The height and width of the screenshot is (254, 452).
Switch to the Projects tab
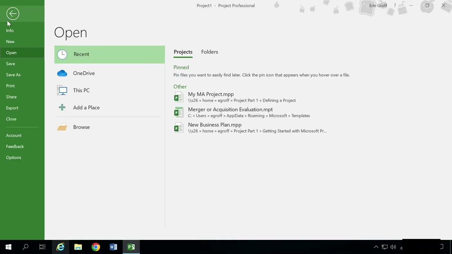183,52
